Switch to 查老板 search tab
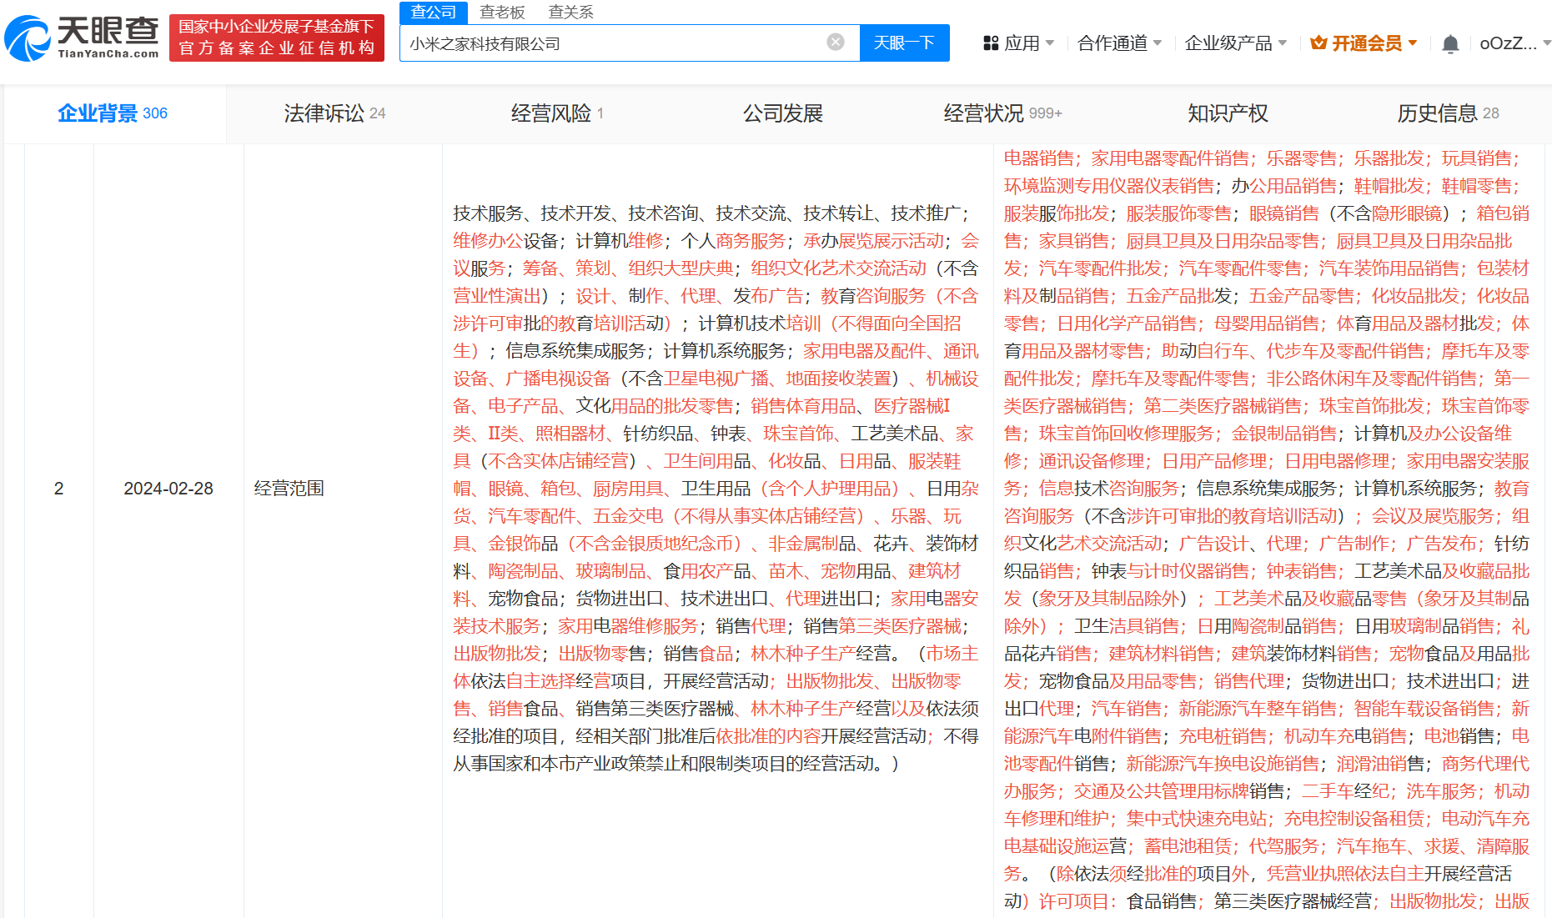This screenshot has height=918, width=1552. point(502,12)
